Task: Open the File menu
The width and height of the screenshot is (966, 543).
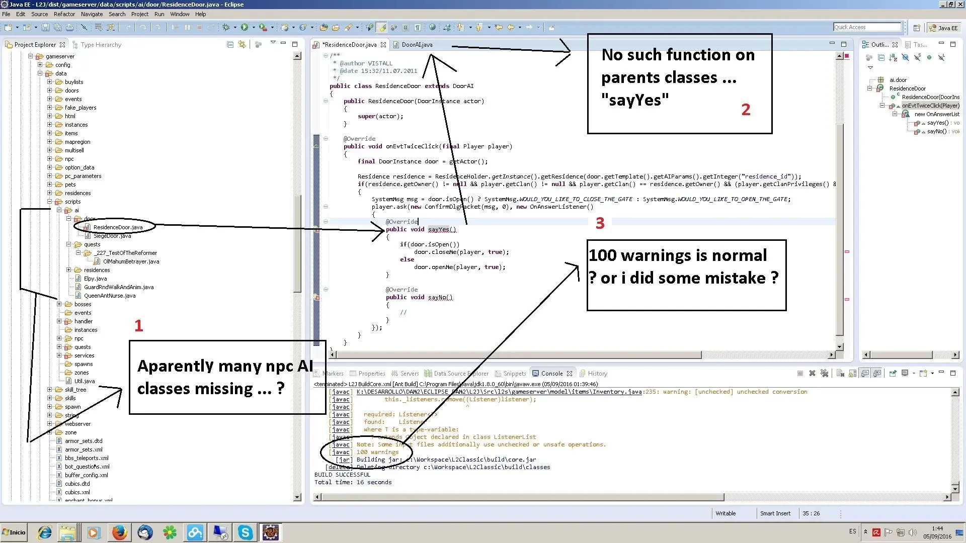Action: (6, 14)
